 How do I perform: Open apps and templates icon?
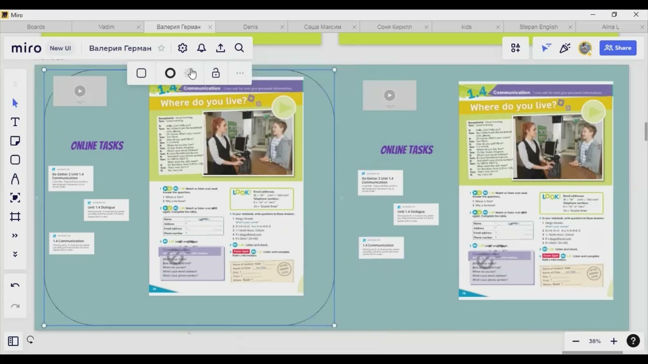tap(515, 48)
